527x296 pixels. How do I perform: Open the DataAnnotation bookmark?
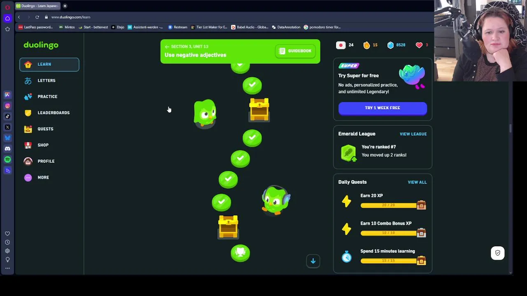click(286, 27)
